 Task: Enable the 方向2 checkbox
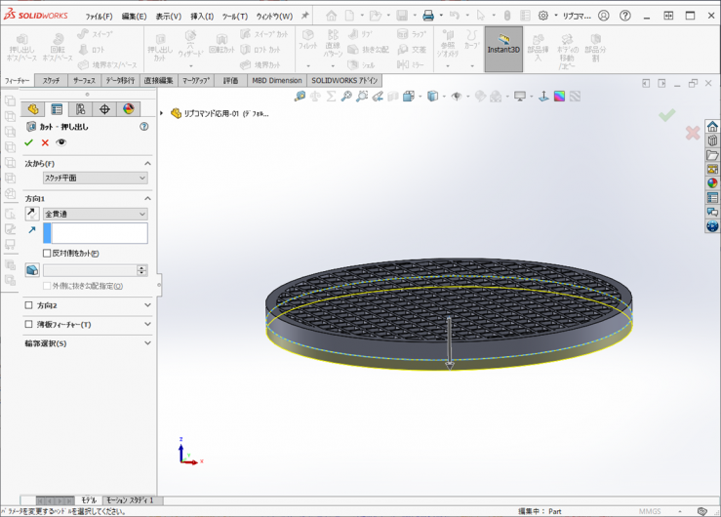[x=29, y=305]
